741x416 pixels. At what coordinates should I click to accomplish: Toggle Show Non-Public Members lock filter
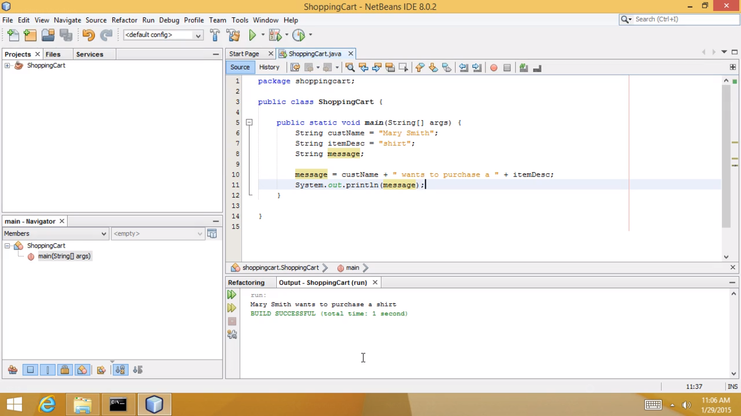point(65,370)
